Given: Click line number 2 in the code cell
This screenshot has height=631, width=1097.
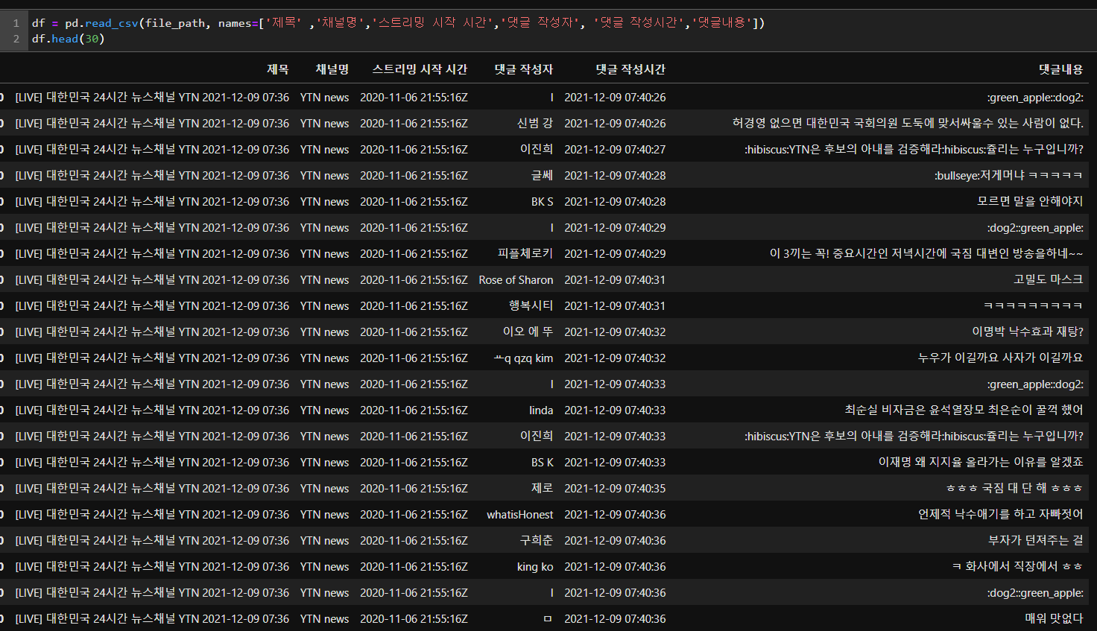Looking at the screenshot, I should tap(16, 39).
